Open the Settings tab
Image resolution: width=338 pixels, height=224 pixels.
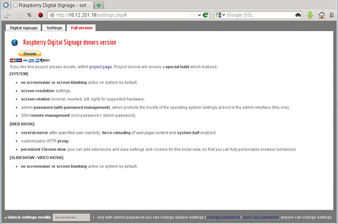54,28
